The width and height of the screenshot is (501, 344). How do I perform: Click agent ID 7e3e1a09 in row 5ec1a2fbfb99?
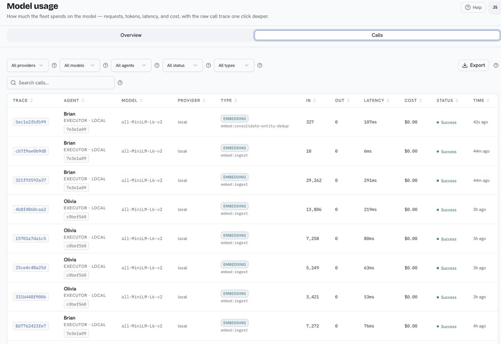(x=76, y=130)
